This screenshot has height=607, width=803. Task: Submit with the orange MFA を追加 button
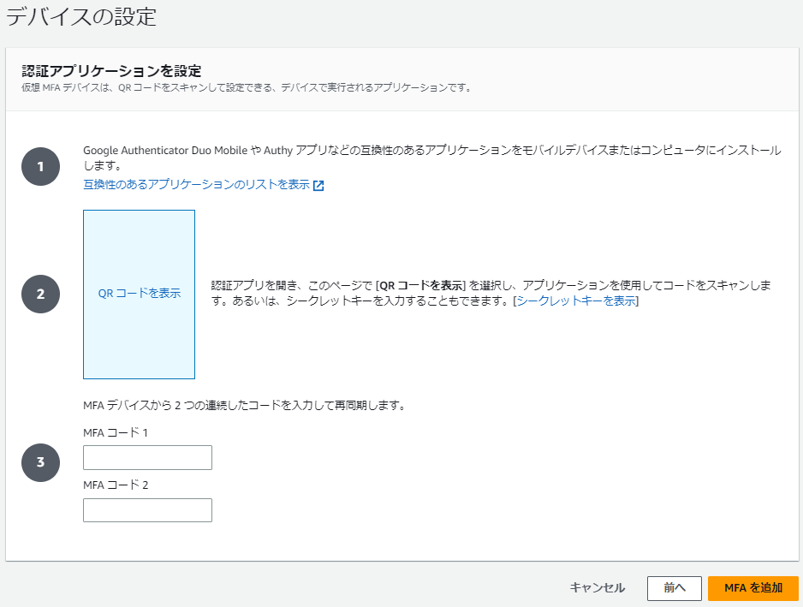point(752,588)
